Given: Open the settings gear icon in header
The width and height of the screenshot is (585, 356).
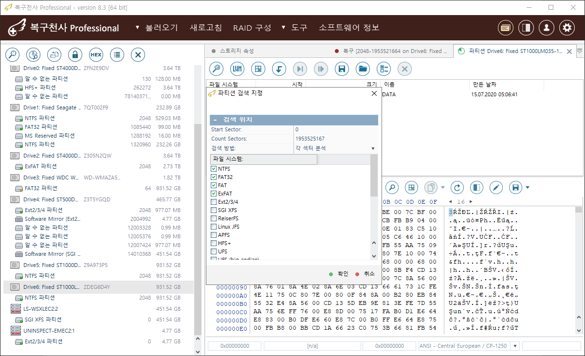Looking at the screenshot, I should tap(567, 28).
